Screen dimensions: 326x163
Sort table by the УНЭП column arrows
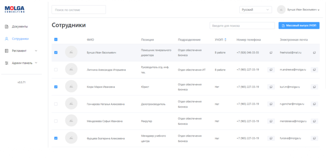pyautogui.click(x=225, y=40)
